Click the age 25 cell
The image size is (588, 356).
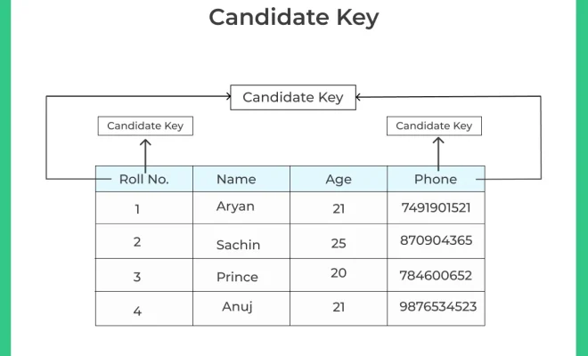[339, 241]
